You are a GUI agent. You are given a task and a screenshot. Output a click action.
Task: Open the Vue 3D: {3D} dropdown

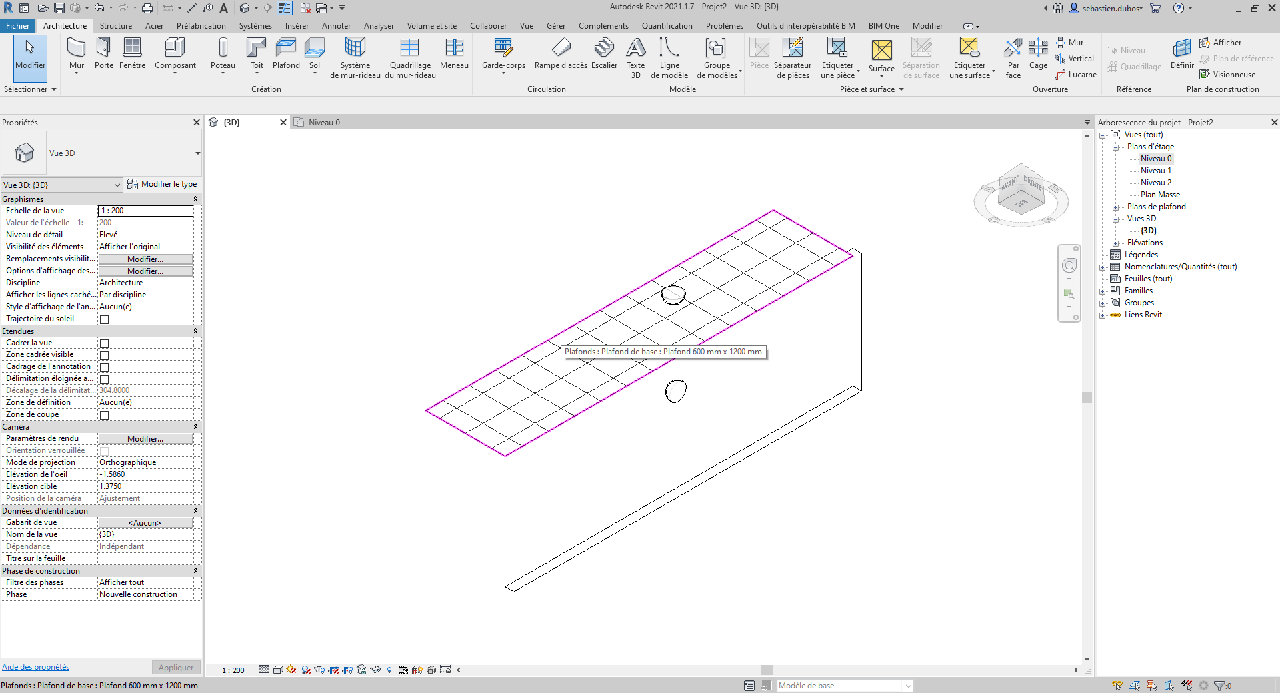point(62,185)
